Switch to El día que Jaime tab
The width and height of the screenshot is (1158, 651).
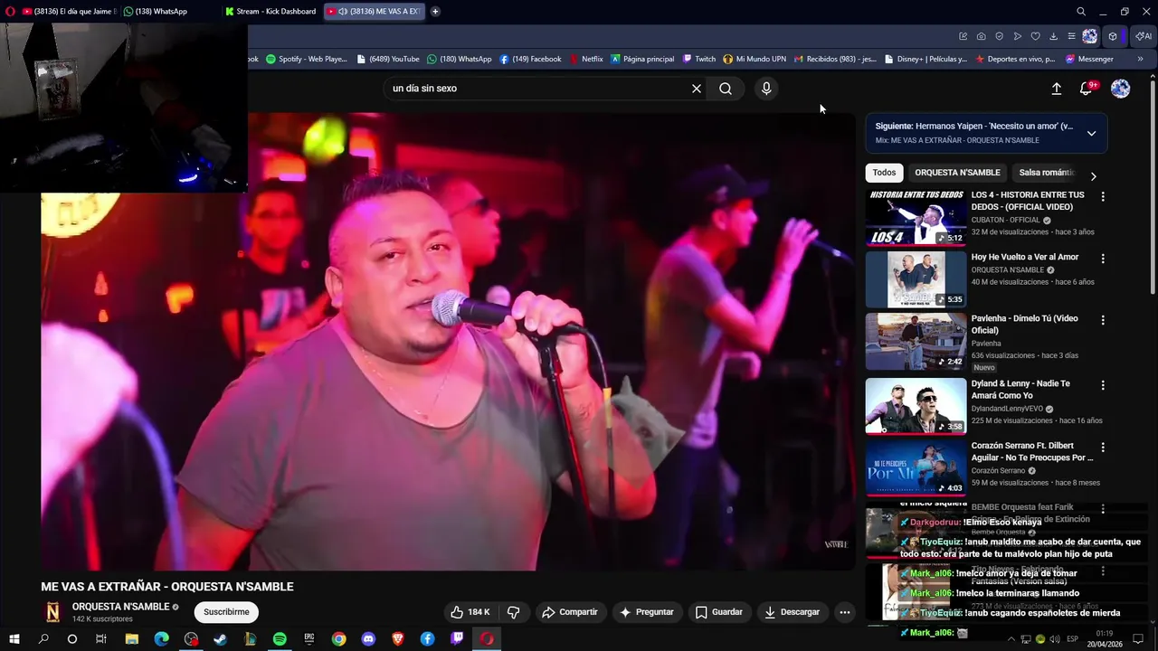pos(68,12)
